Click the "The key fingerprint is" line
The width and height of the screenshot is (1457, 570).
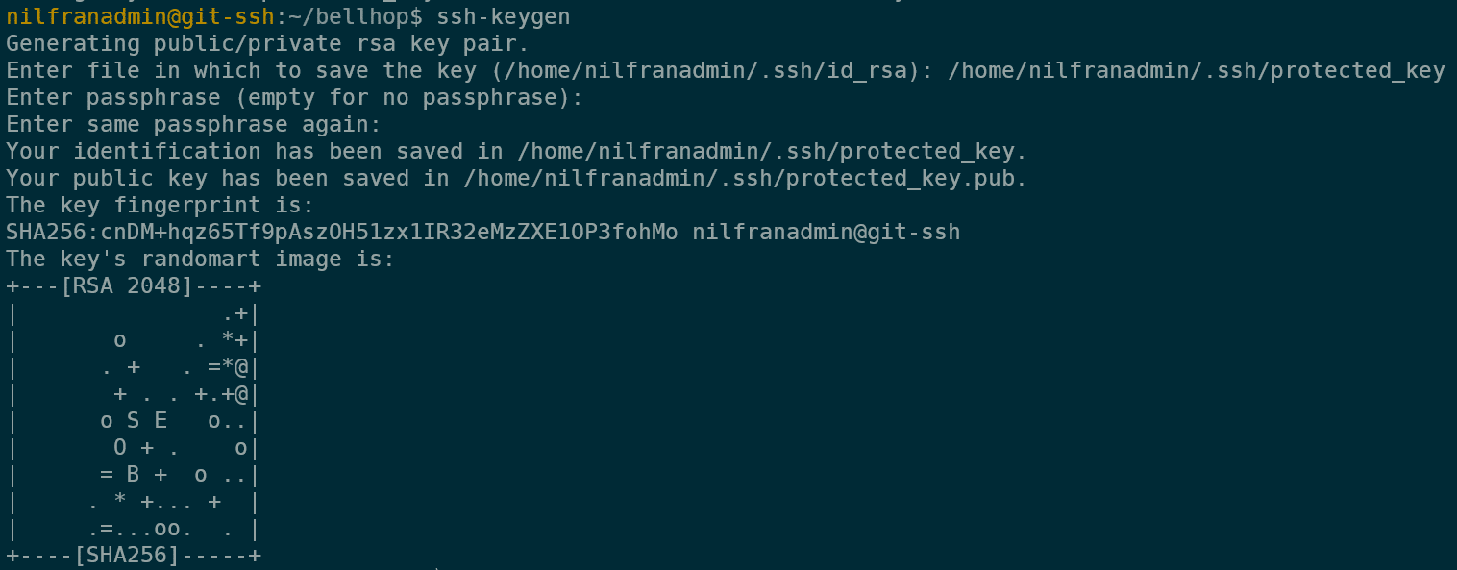pos(161,205)
